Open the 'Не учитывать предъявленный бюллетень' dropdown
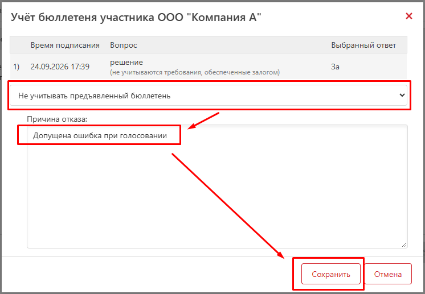Image resolution: width=425 pixels, height=294 pixels. point(209,96)
